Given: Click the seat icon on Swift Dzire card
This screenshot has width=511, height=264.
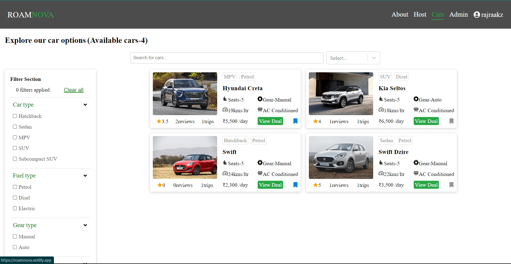Looking at the screenshot, I should pyautogui.click(x=381, y=163).
